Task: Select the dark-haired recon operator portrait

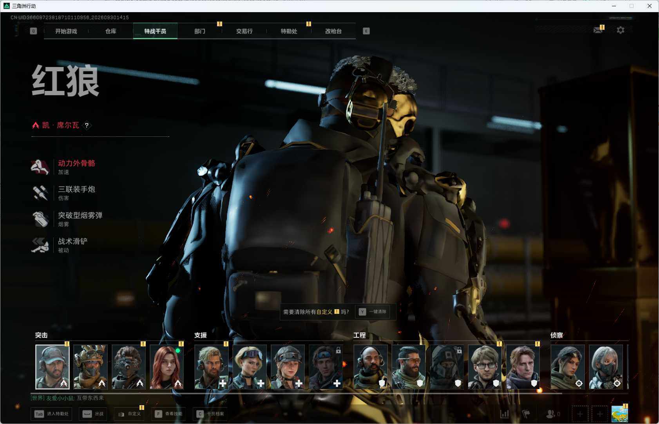Action: tap(568, 367)
